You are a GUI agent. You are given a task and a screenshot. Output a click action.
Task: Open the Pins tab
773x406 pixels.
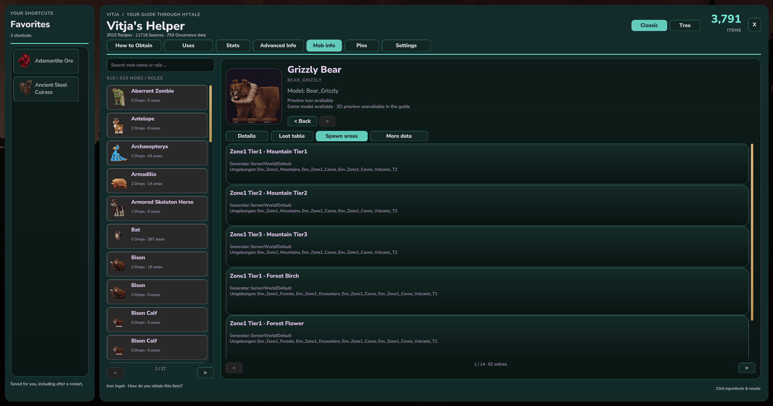pyautogui.click(x=362, y=45)
